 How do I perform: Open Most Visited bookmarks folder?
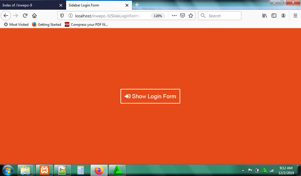coord(16,25)
